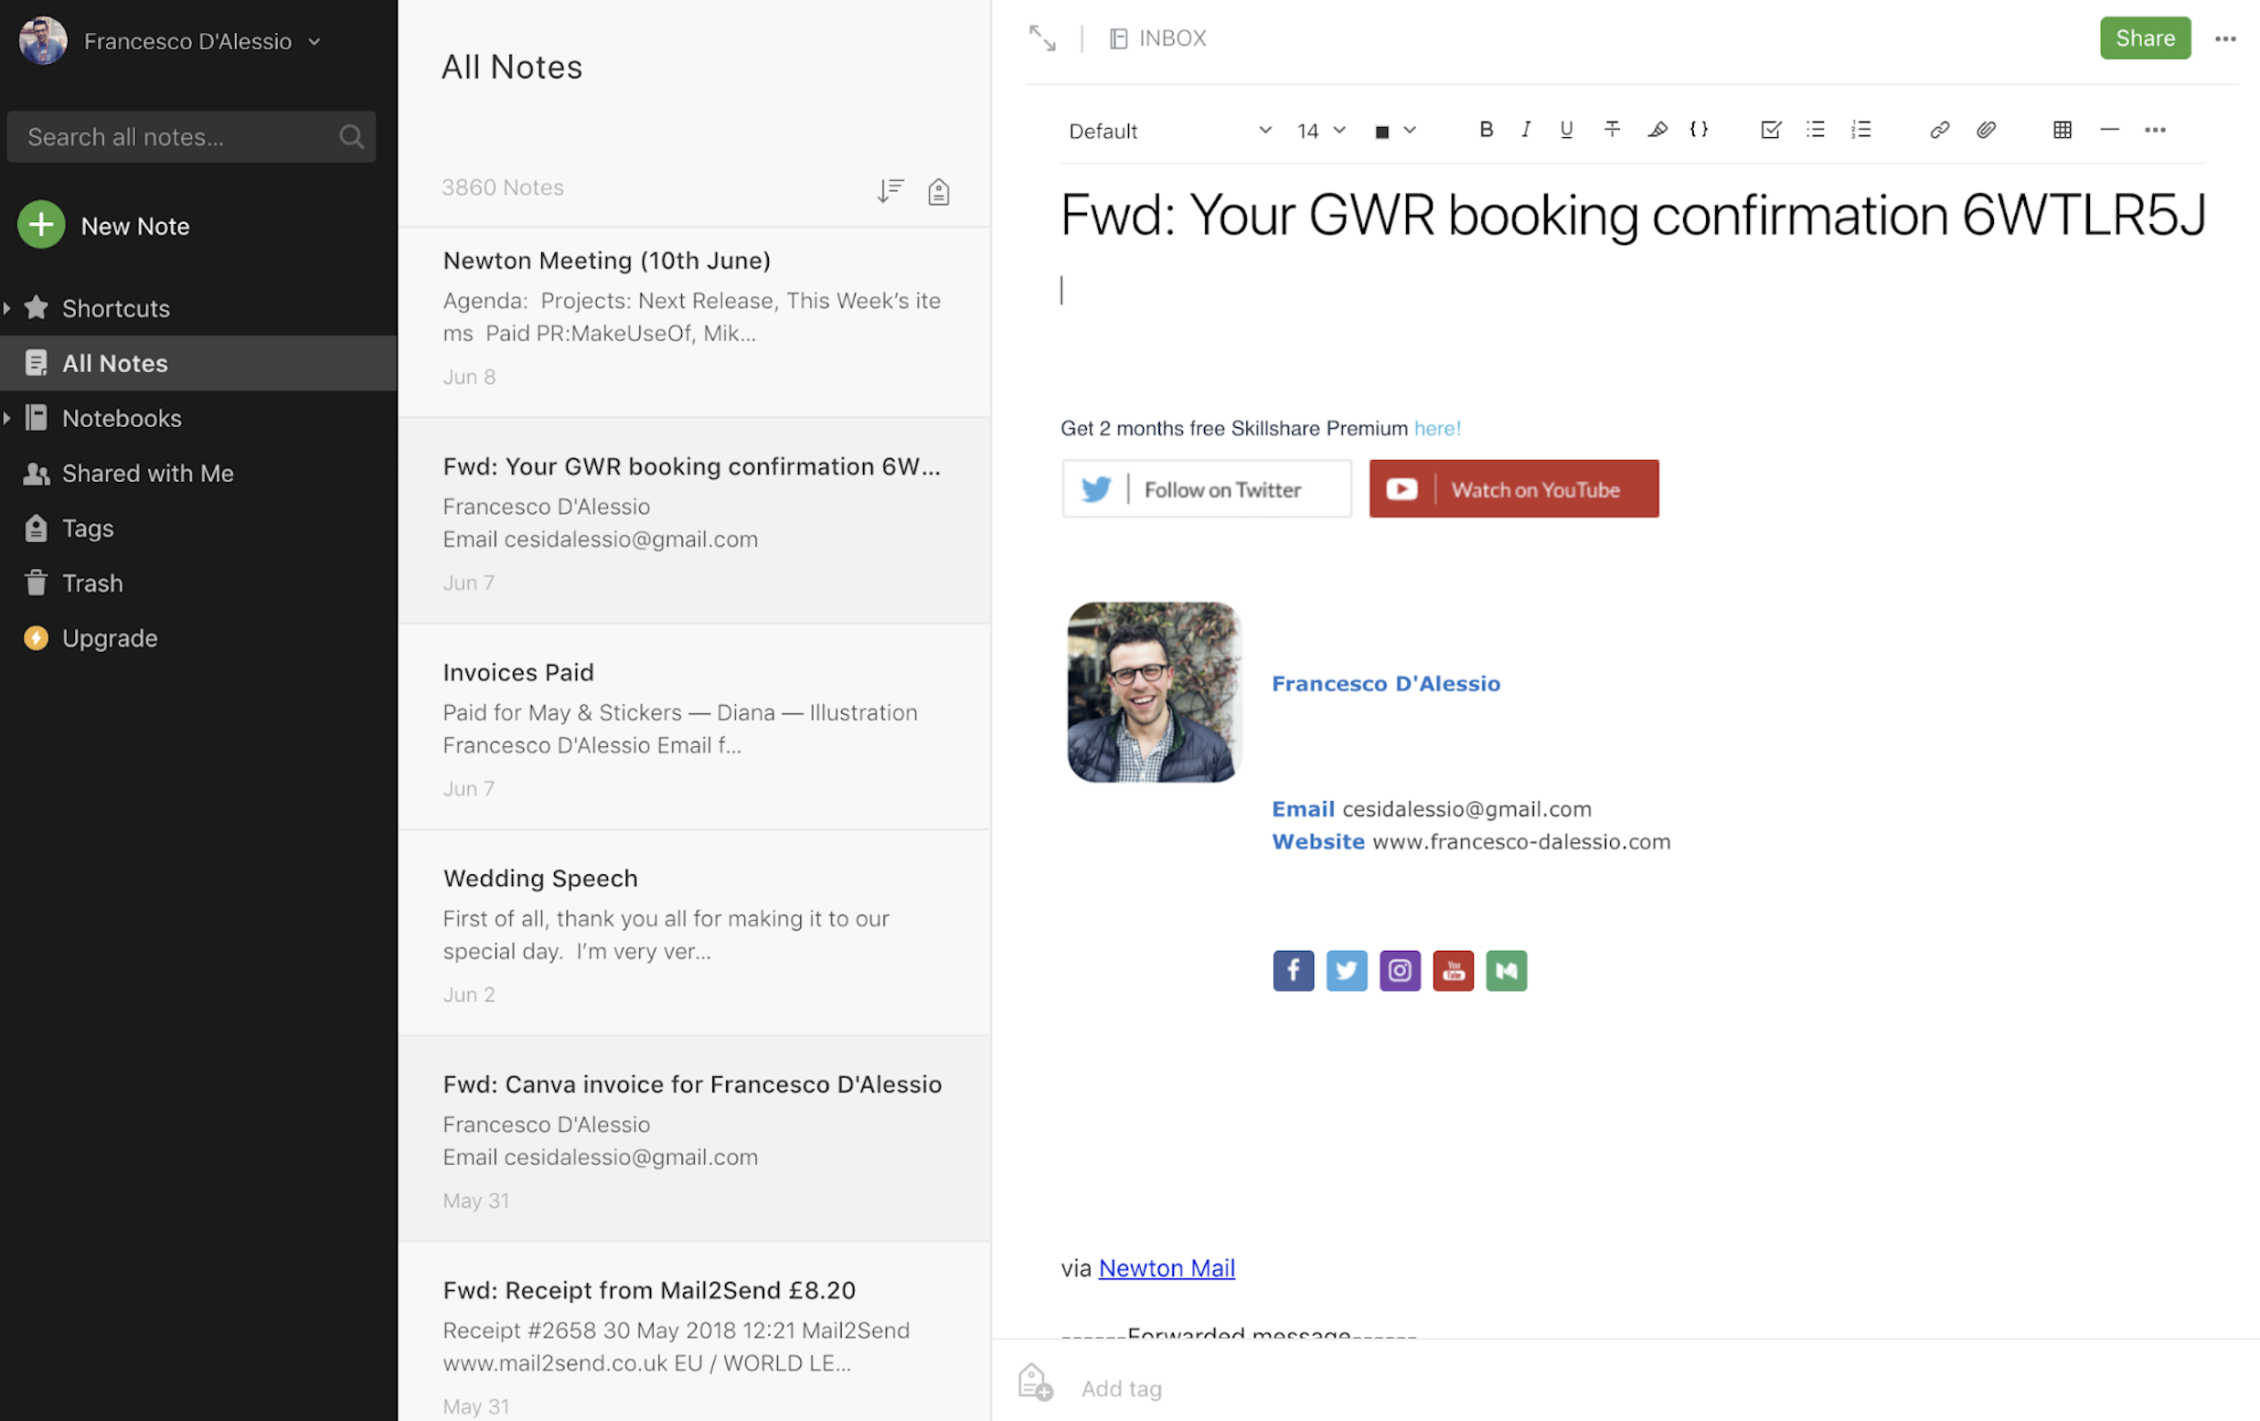Insert a horizontal rule

(x=2109, y=130)
